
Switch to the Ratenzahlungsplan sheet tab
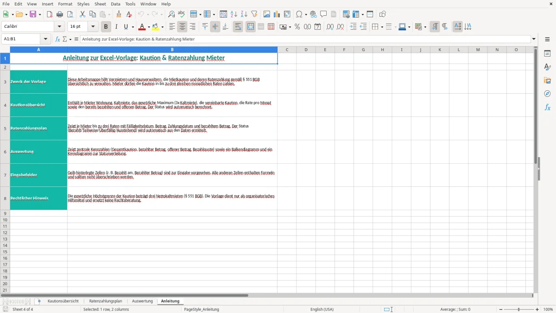(106, 301)
